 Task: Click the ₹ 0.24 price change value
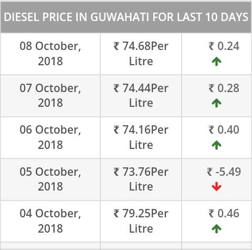(x=224, y=46)
